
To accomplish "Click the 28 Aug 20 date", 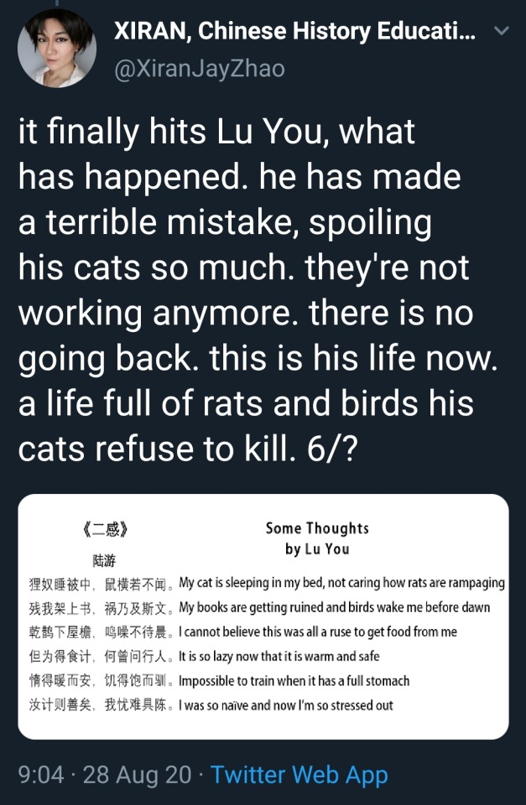I will (138, 775).
